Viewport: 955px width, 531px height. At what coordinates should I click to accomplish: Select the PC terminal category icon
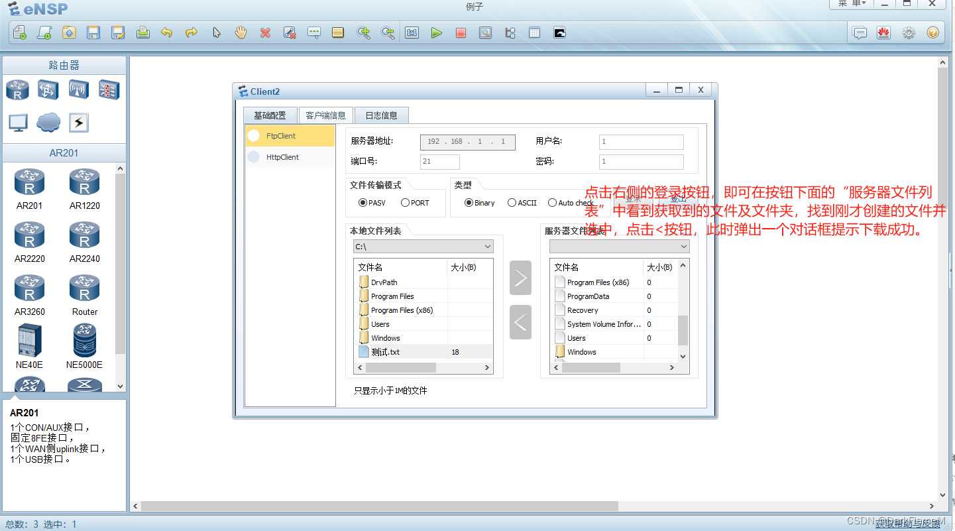(x=18, y=123)
